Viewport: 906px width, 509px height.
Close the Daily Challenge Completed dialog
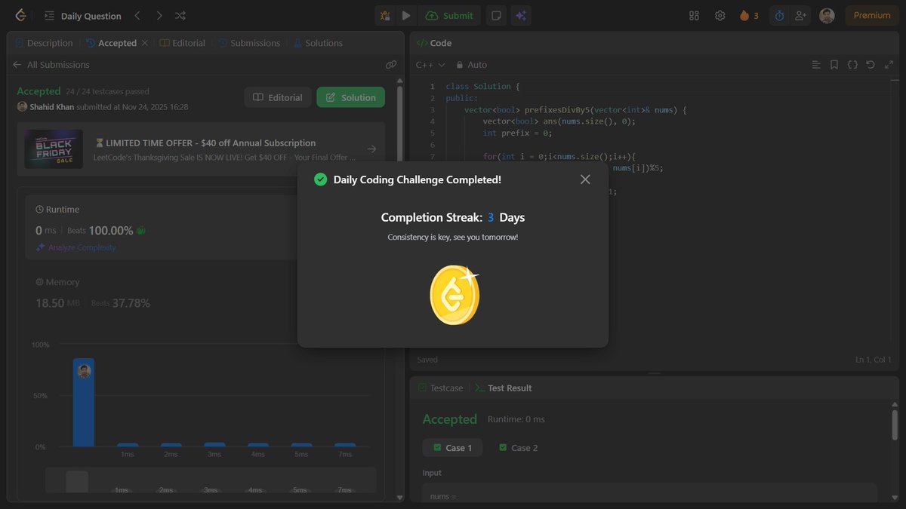tap(585, 179)
